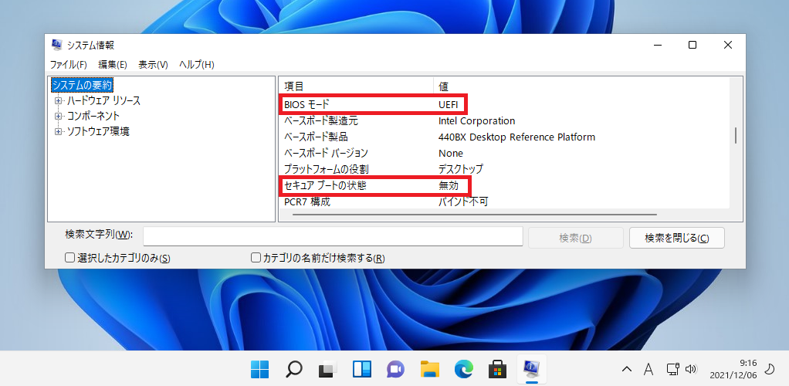
Task: Open volume speaker tray icon
Action: [691, 369]
